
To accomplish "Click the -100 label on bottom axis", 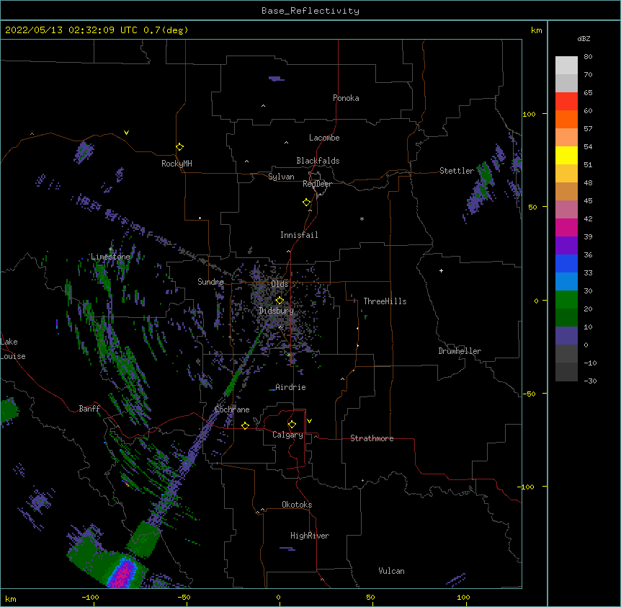I will click(90, 597).
